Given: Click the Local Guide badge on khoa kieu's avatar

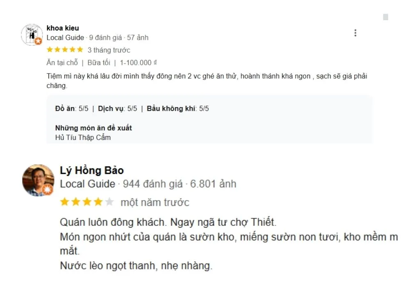Looking at the screenshot, I should point(39,41).
